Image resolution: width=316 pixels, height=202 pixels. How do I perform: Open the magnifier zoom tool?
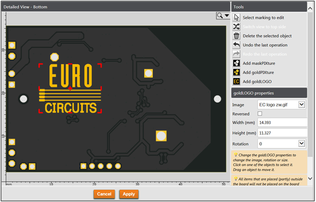tap(220, 16)
